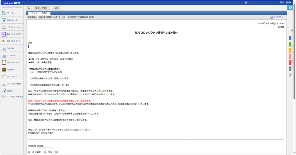Click the 各位 greeting text

pos(30,43)
